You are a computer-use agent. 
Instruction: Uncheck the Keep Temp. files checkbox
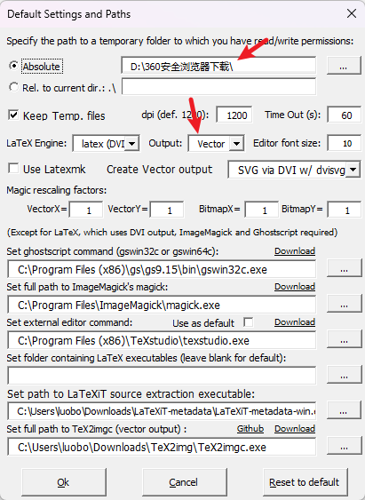coord(13,115)
